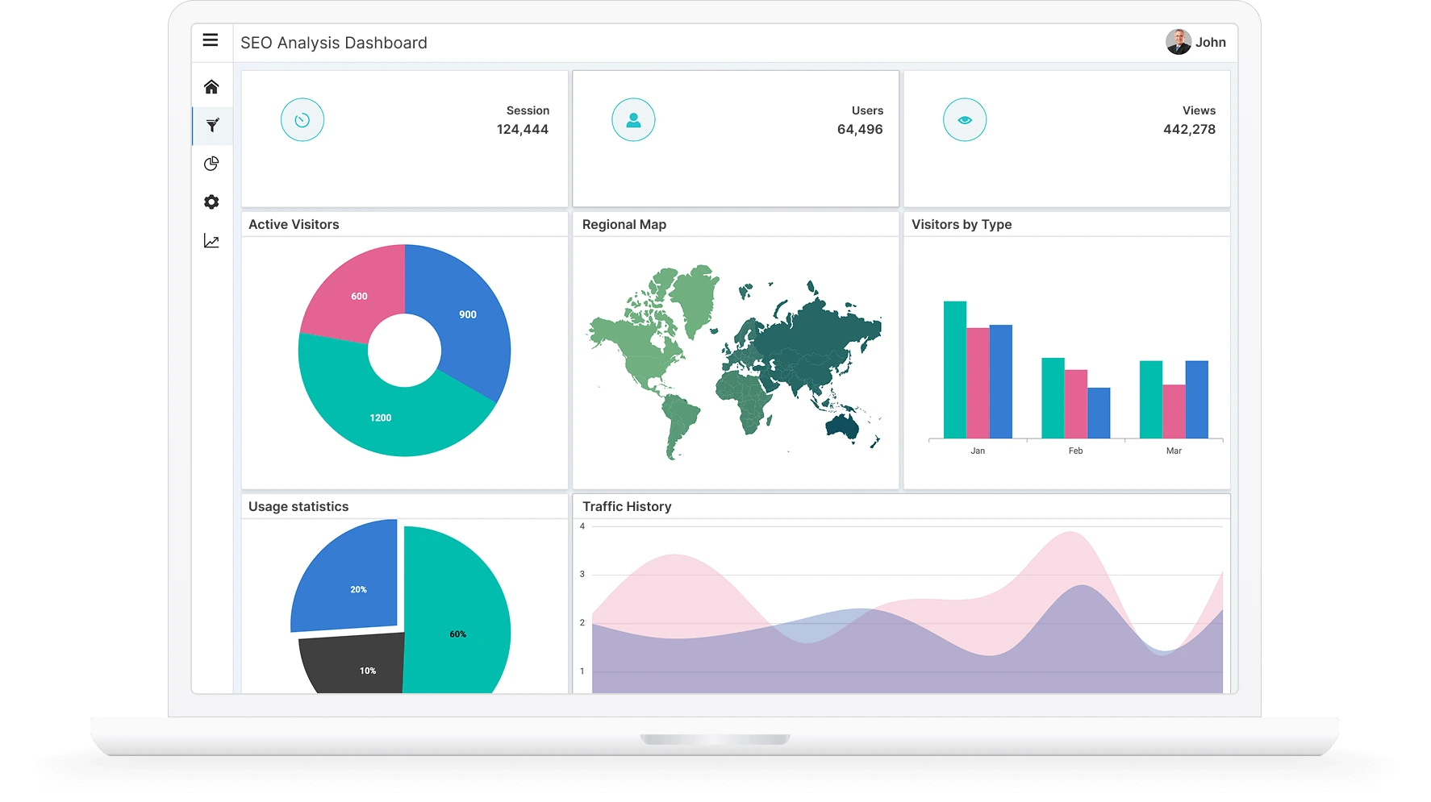The height and width of the screenshot is (802, 1431).
Task: Click the Session timer icon
Action: coord(302,118)
